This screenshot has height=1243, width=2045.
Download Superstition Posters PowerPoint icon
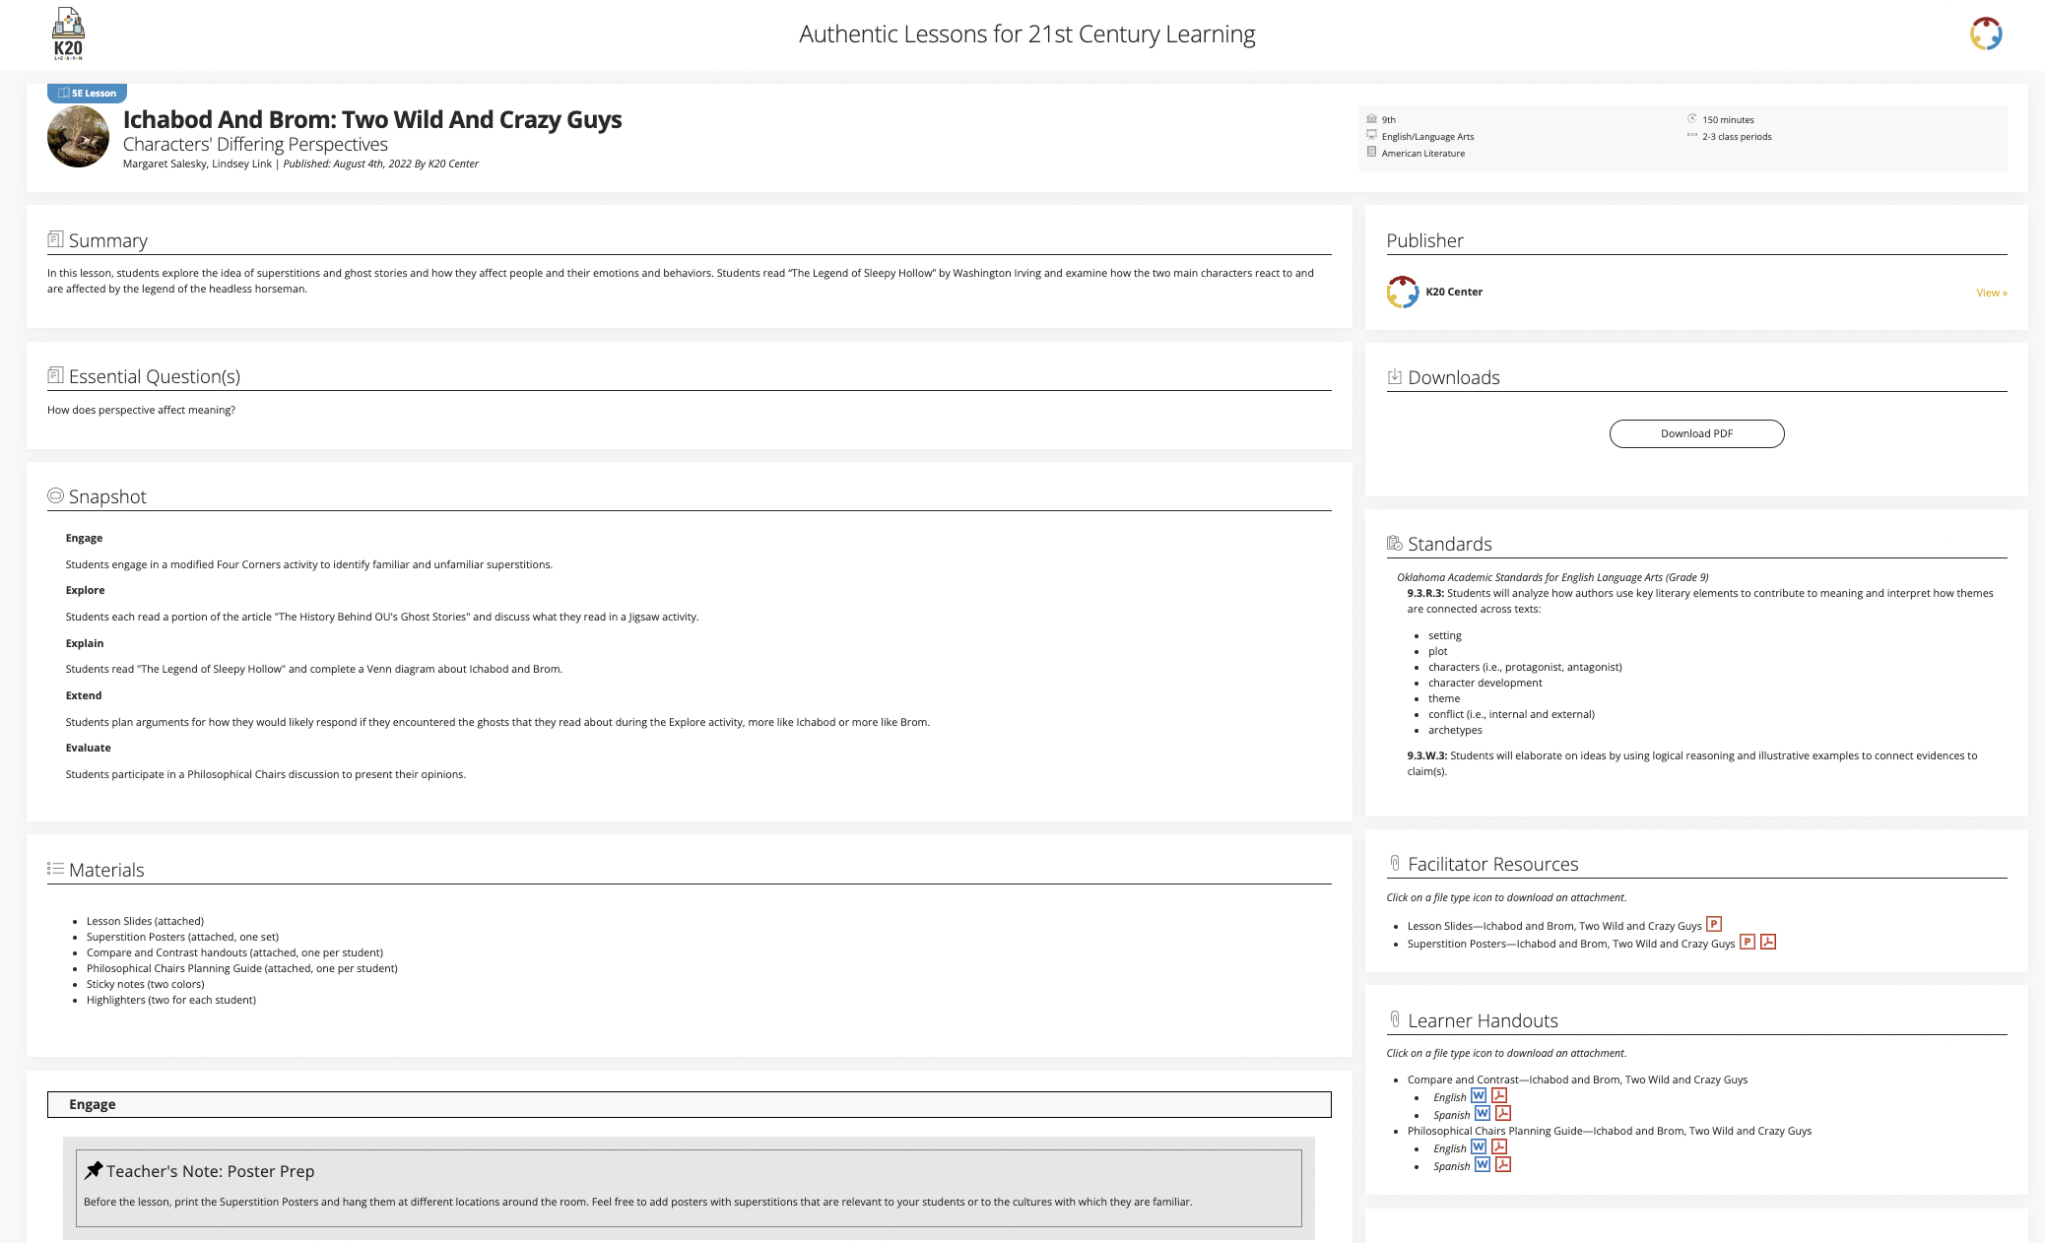click(1747, 942)
